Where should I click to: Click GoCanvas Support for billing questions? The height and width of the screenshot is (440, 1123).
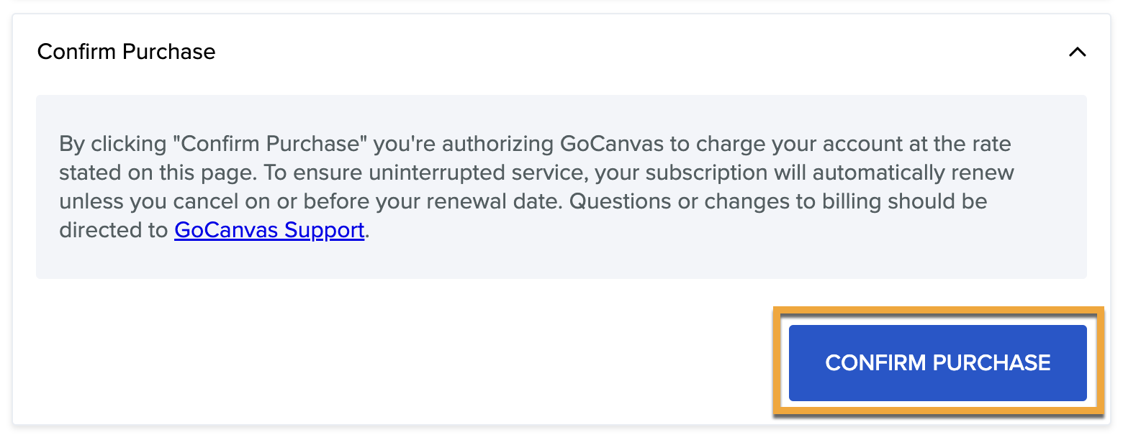[x=269, y=230]
